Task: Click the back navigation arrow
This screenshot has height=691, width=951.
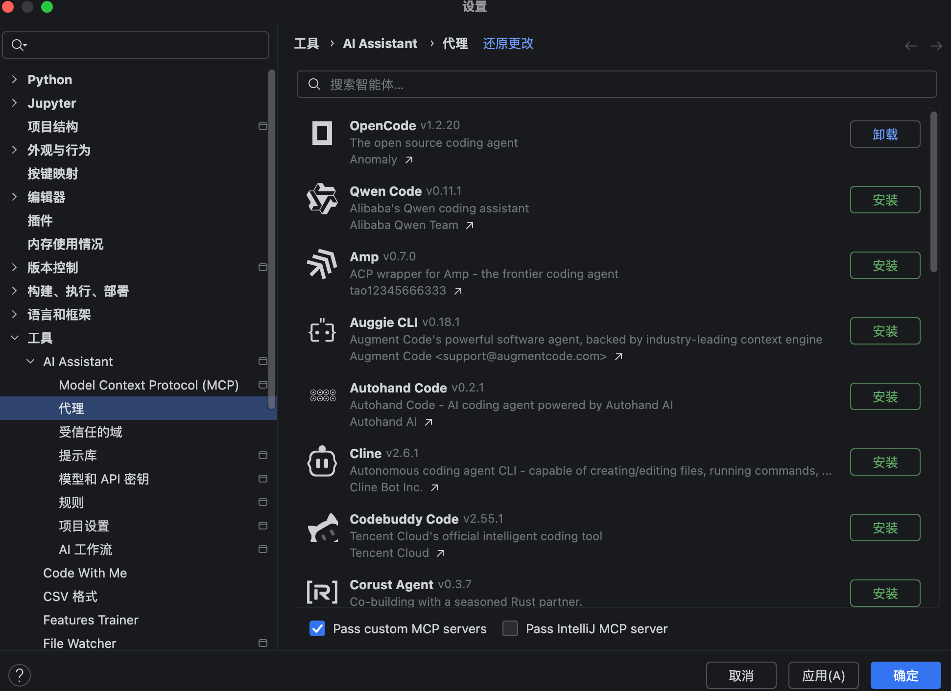Action: [910, 46]
